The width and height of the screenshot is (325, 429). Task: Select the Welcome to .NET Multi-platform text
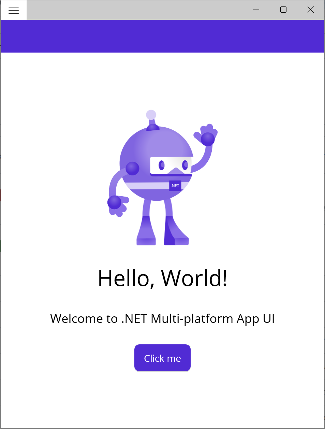[162, 318]
